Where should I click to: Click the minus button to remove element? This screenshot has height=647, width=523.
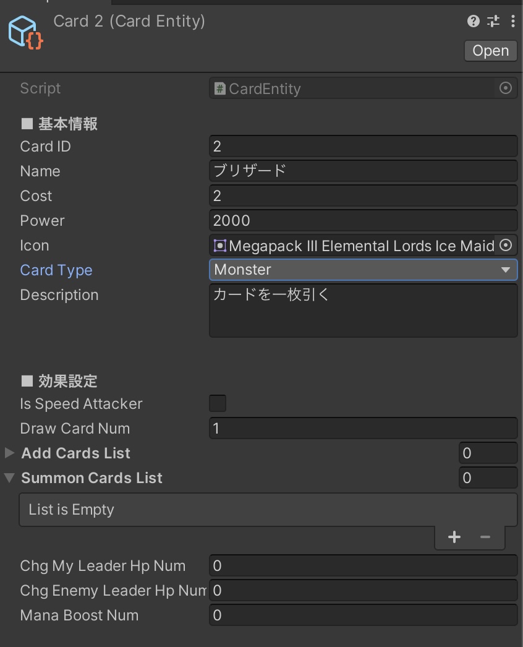[485, 537]
